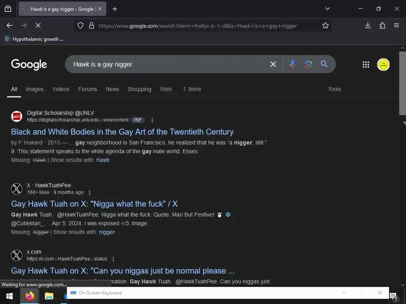The image size is (406, 304).
Task: Click the digitalscholarship.unlv.edu viewcontent breadcrumb
Action: click(78, 120)
